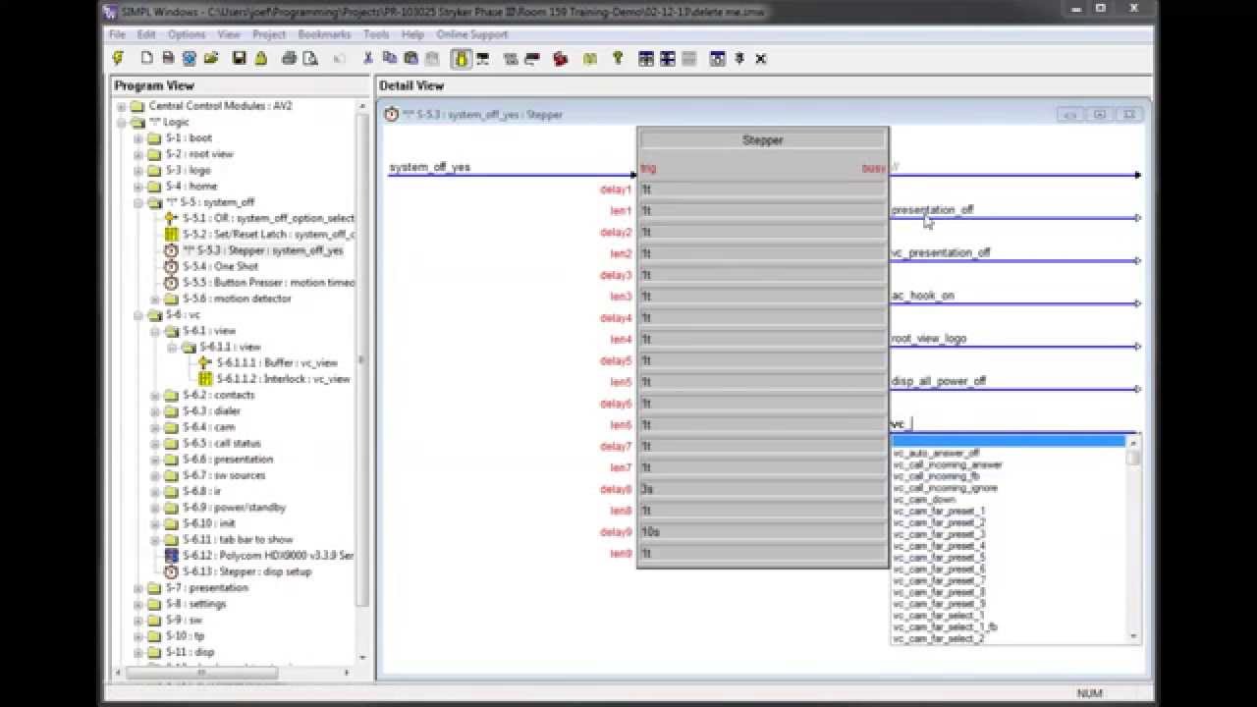Expand the S-6.9 : power/standby folder

155,508
